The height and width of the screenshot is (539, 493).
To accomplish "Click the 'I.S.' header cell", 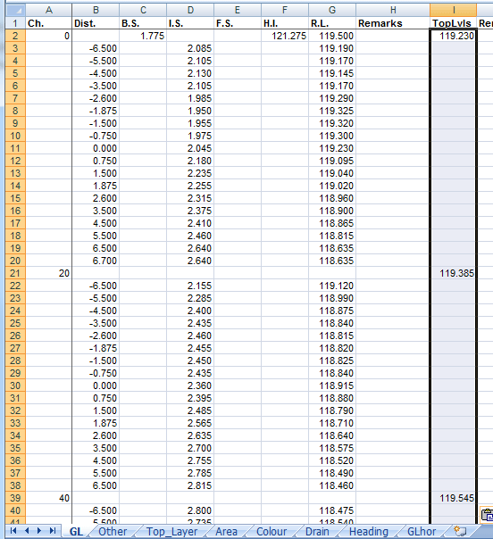I will pyautogui.click(x=190, y=23).
